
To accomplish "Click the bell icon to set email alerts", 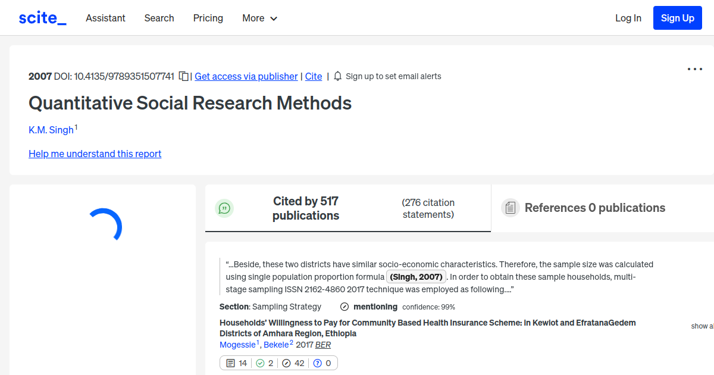I will click(x=337, y=76).
